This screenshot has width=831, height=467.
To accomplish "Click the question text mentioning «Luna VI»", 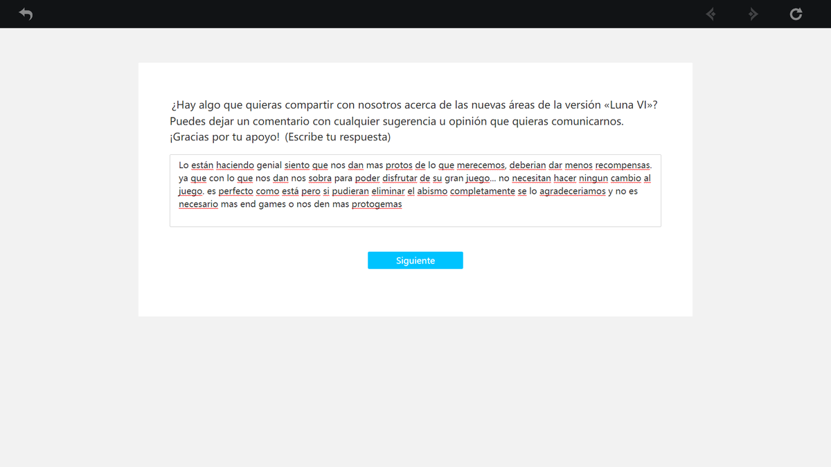I will pos(413,121).
